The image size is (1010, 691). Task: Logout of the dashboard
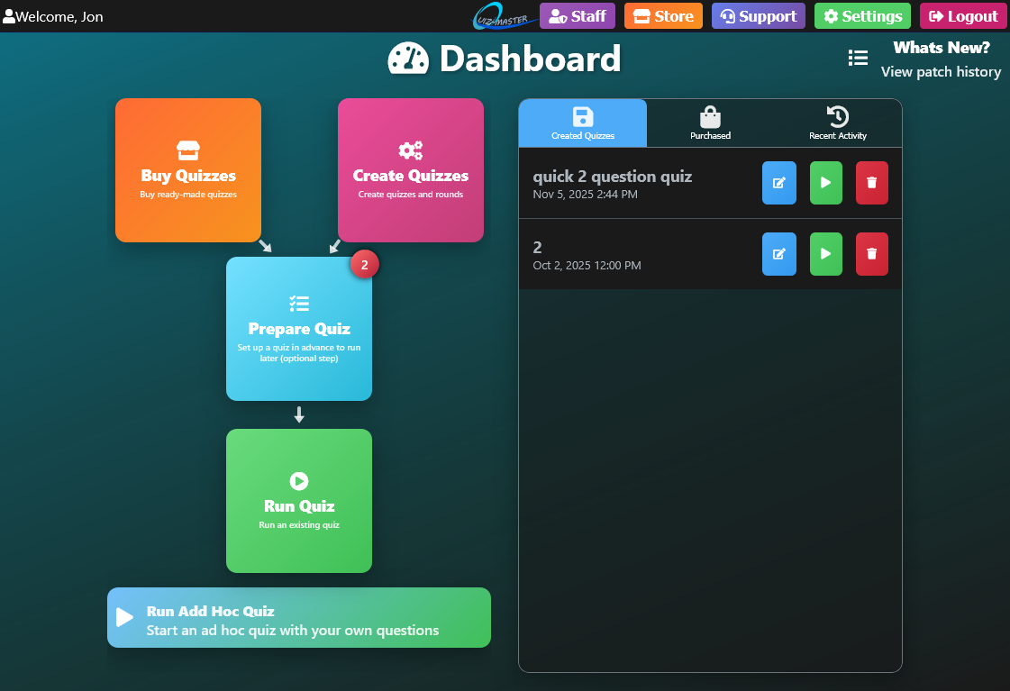click(963, 15)
